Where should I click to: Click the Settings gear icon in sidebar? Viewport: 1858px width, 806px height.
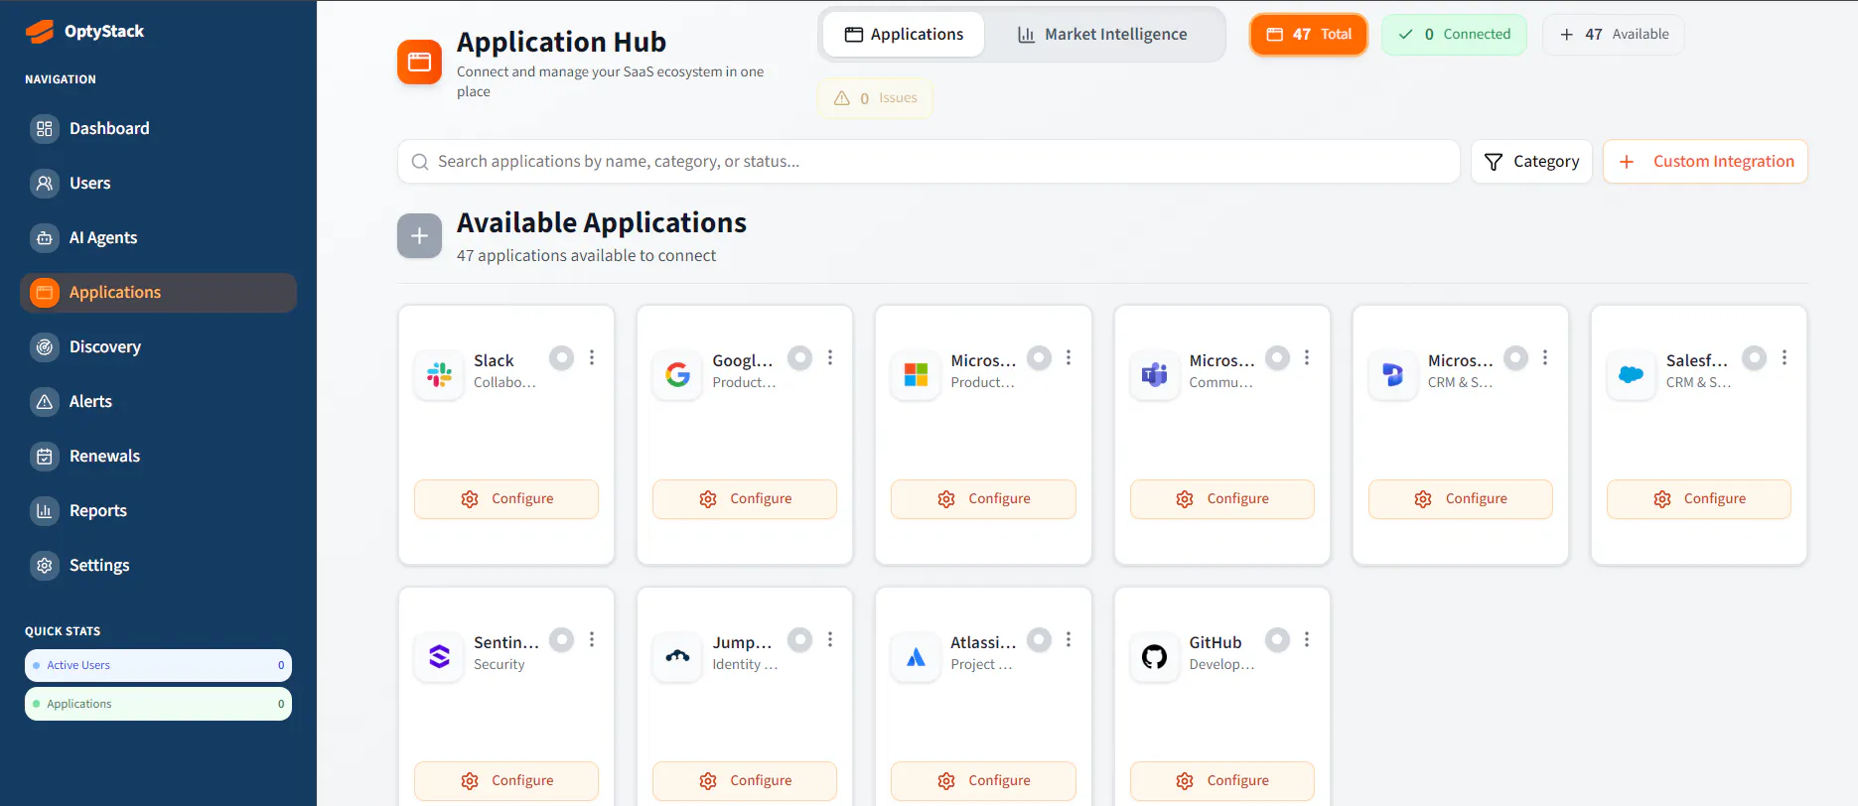(x=45, y=565)
